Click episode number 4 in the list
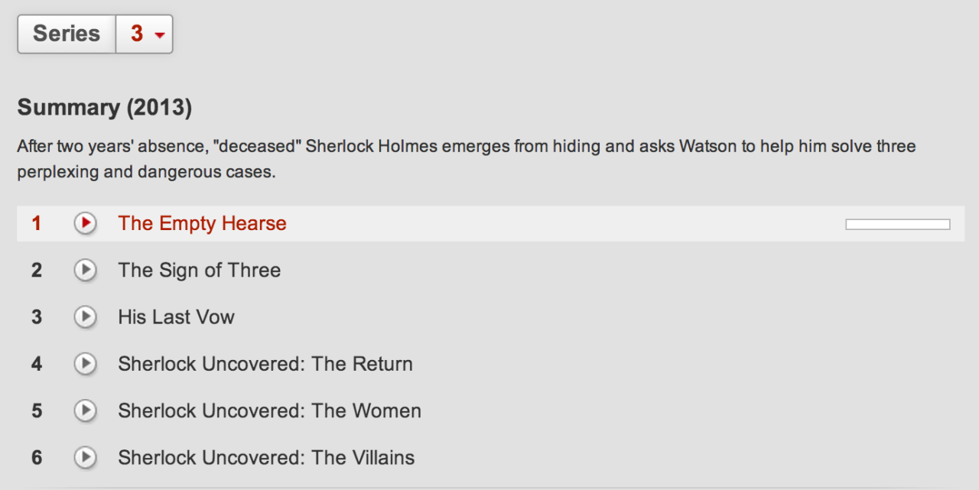Screen dimensions: 979x490 pyautogui.click(x=37, y=364)
